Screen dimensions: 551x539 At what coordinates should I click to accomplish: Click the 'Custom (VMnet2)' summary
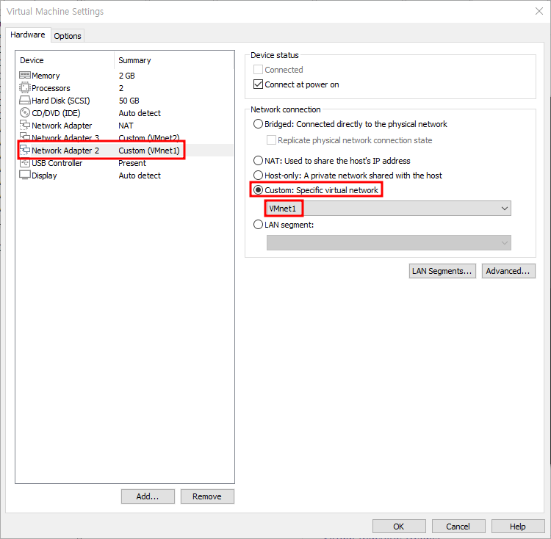[149, 137]
